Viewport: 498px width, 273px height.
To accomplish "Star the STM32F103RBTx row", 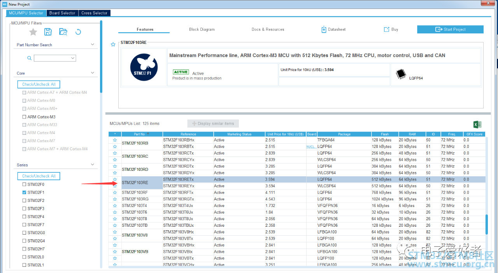I will click(x=115, y=146).
